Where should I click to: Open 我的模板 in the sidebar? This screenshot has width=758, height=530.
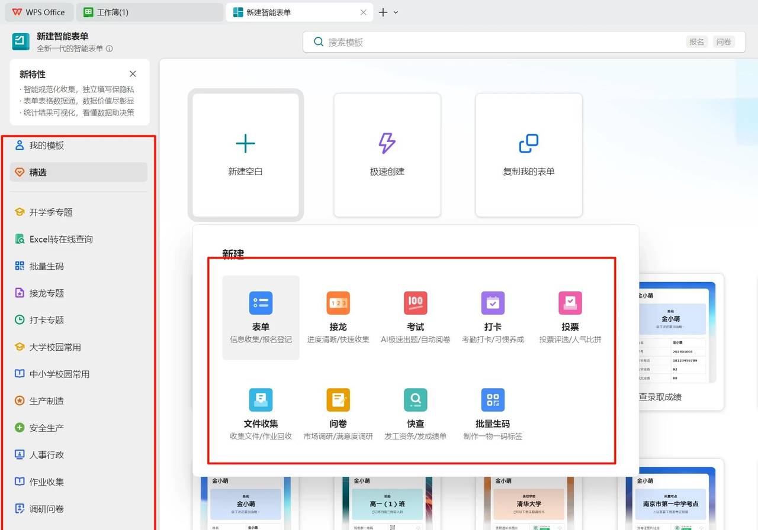click(46, 146)
